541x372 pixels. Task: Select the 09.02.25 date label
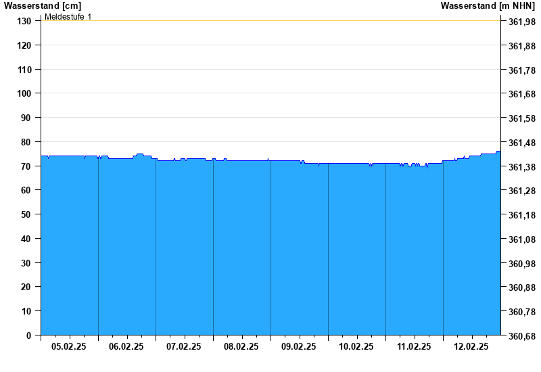tap(299, 346)
